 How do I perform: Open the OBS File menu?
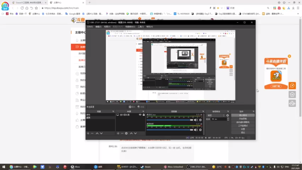(90, 27)
